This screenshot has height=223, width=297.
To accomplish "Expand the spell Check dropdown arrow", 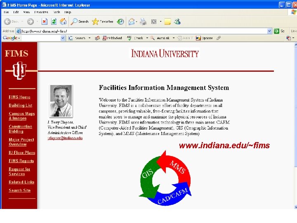I will click(147, 38).
